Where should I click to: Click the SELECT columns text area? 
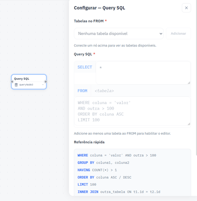click(143, 73)
